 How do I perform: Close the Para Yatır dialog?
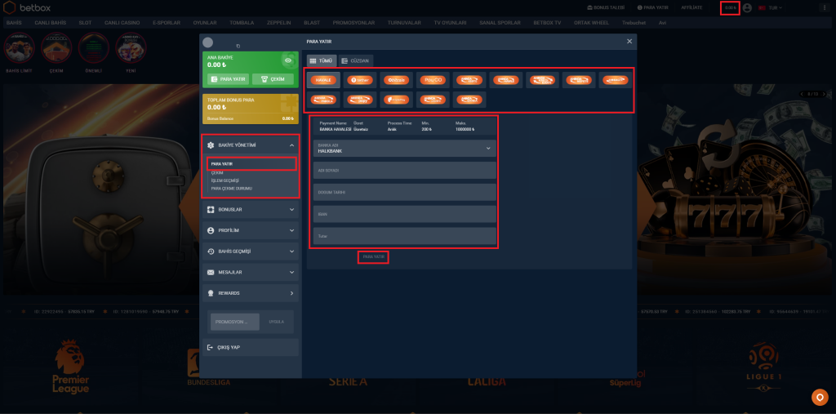pyautogui.click(x=629, y=41)
